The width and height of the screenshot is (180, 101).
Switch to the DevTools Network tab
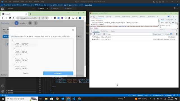[x=135, y=17]
